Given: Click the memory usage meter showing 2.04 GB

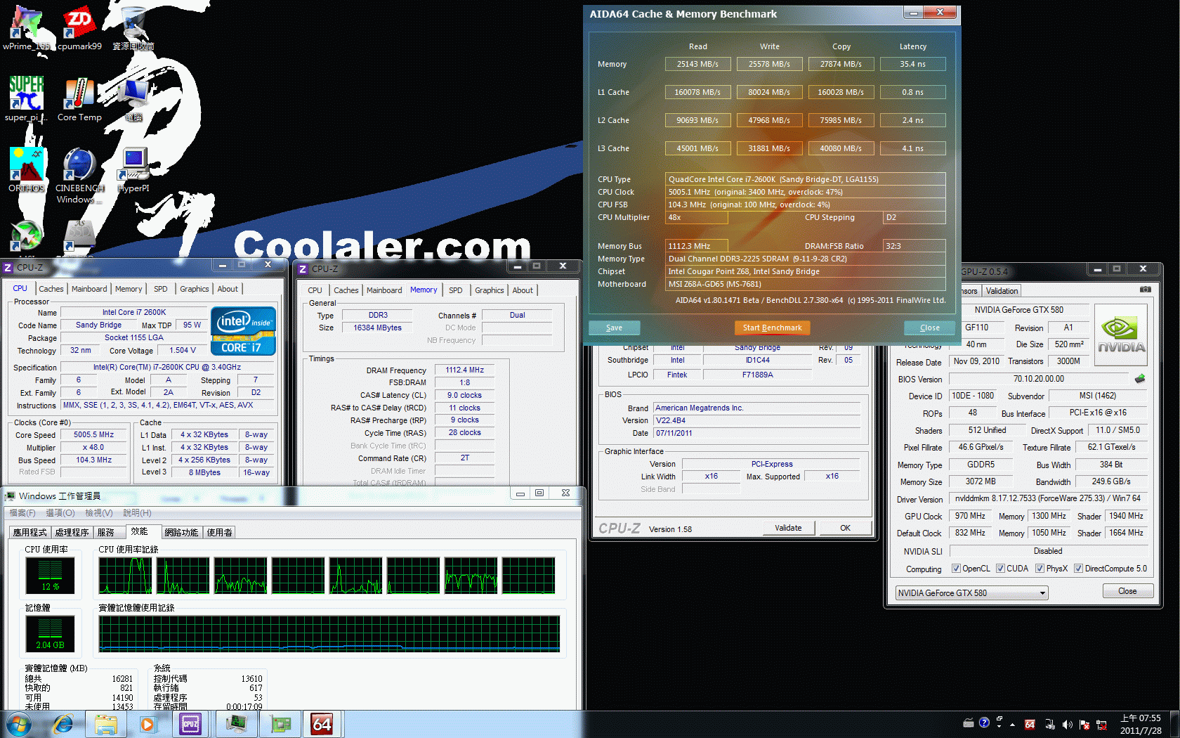Looking at the screenshot, I should 50,634.
